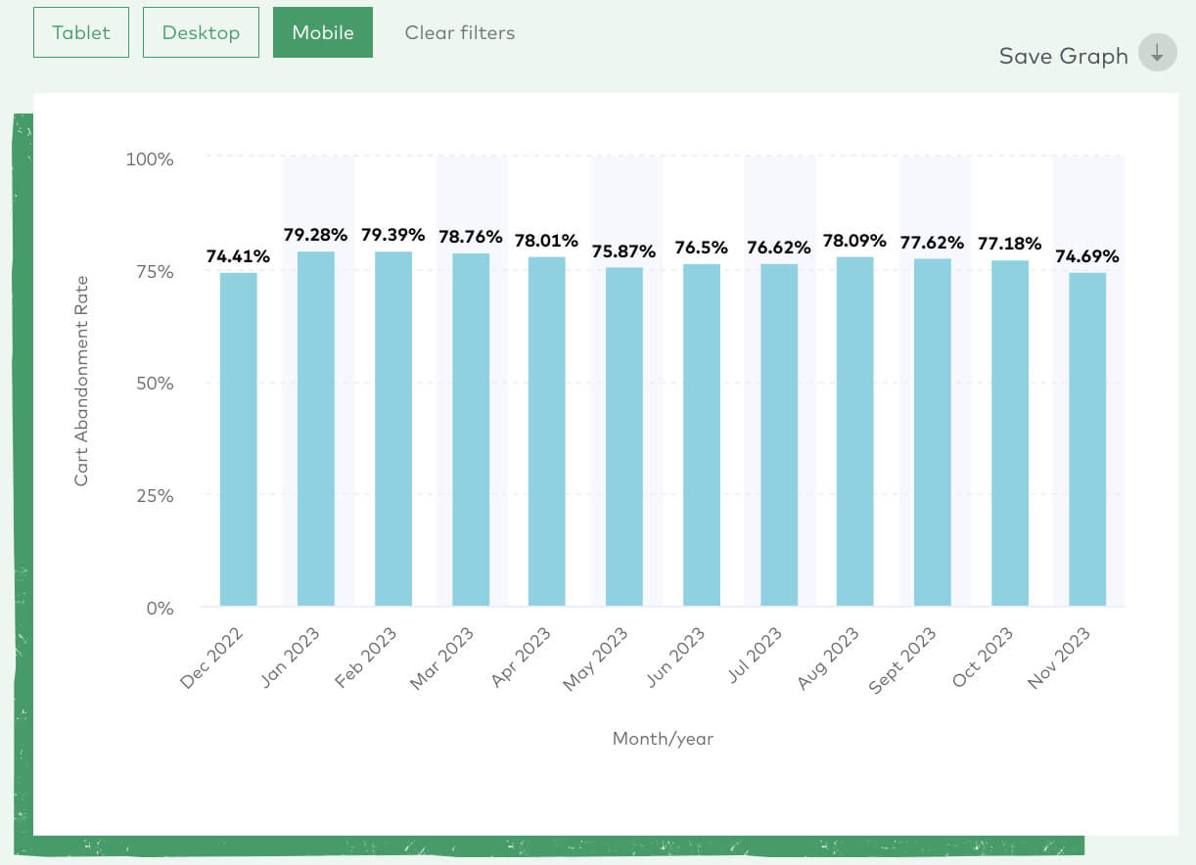Screen dimensions: 1196x865
Task: Toggle the Tablet device filter
Action: click(81, 32)
